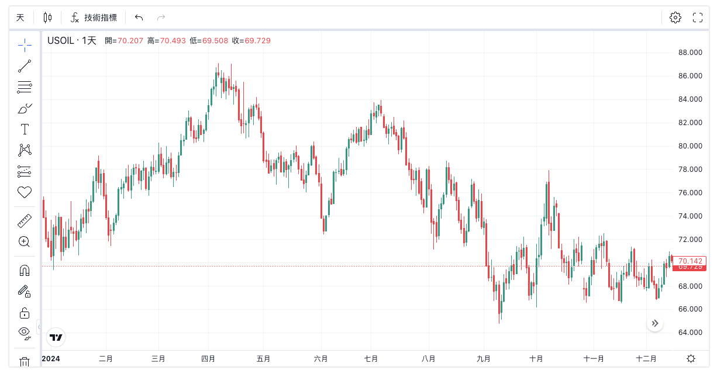Select the trend line drawing tool
This screenshot has height=377, width=724.
[25, 66]
